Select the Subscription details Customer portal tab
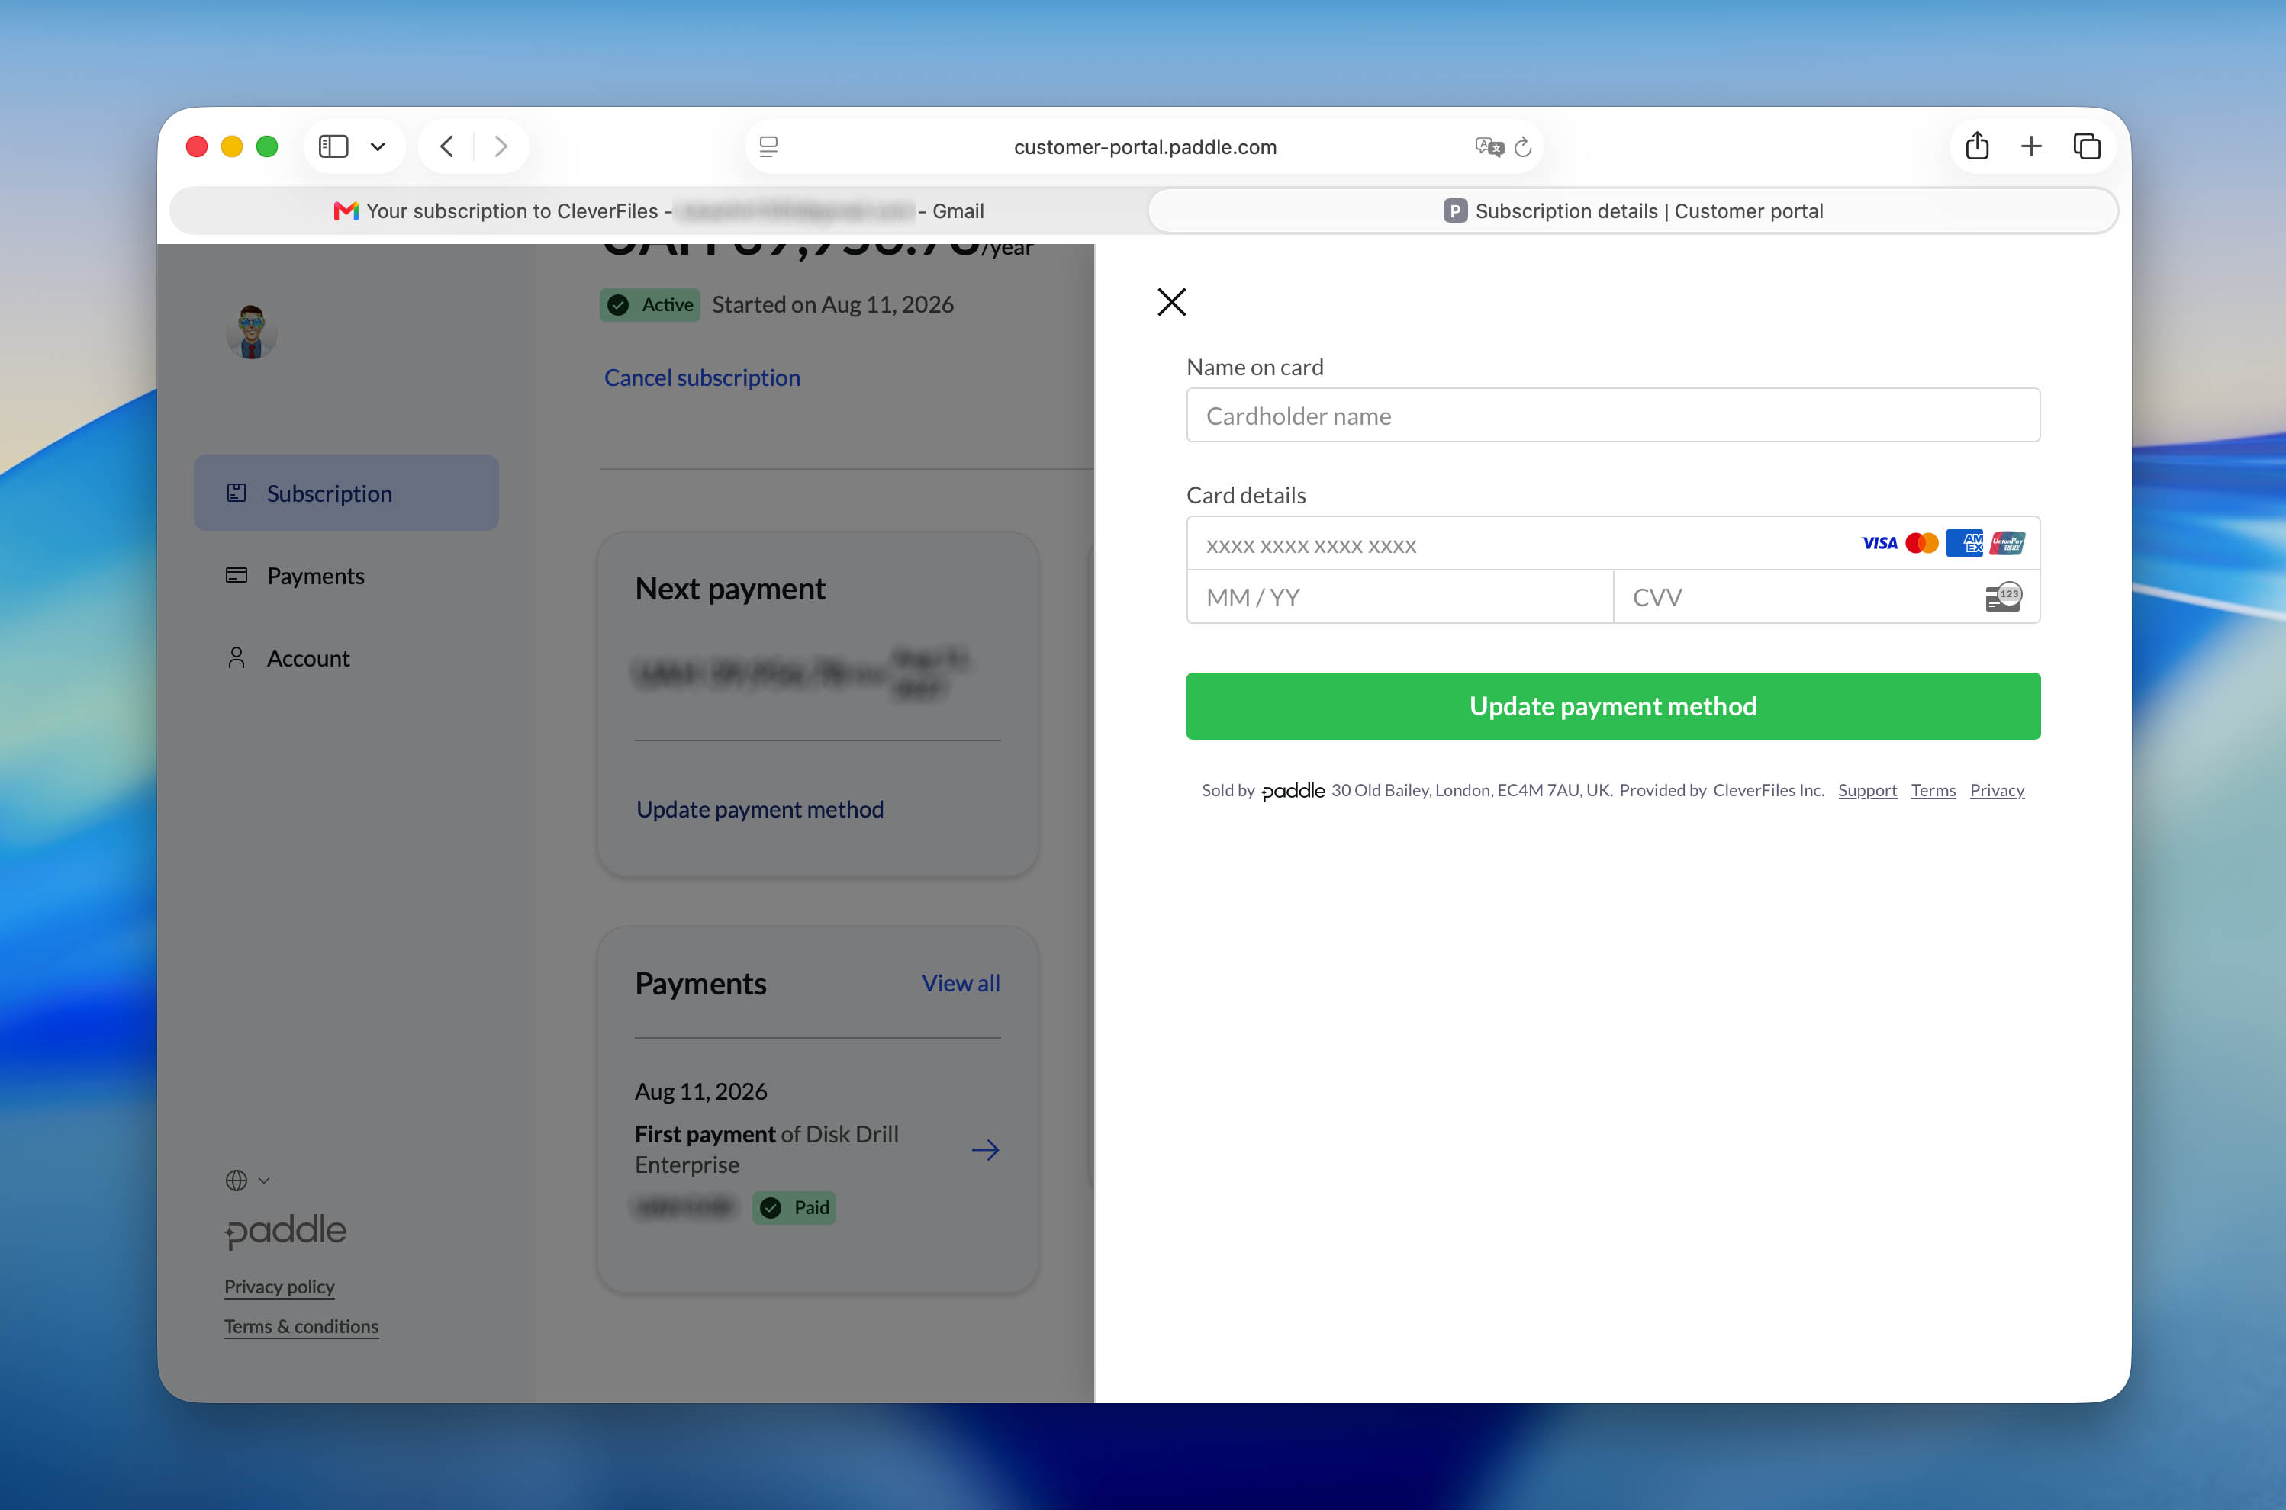The width and height of the screenshot is (2286, 1510). pyautogui.click(x=1633, y=211)
